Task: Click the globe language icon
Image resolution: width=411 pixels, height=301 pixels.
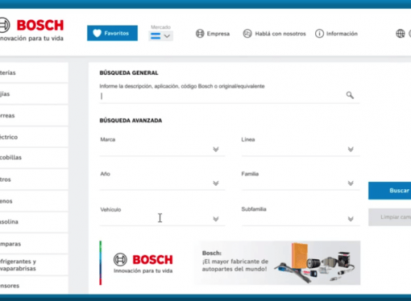Action: pyautogui.click(x=401, y=34)
